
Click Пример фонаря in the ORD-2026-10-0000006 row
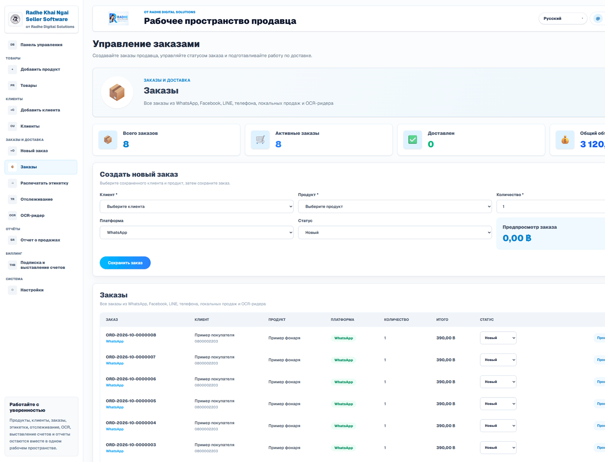pos(284,382)
